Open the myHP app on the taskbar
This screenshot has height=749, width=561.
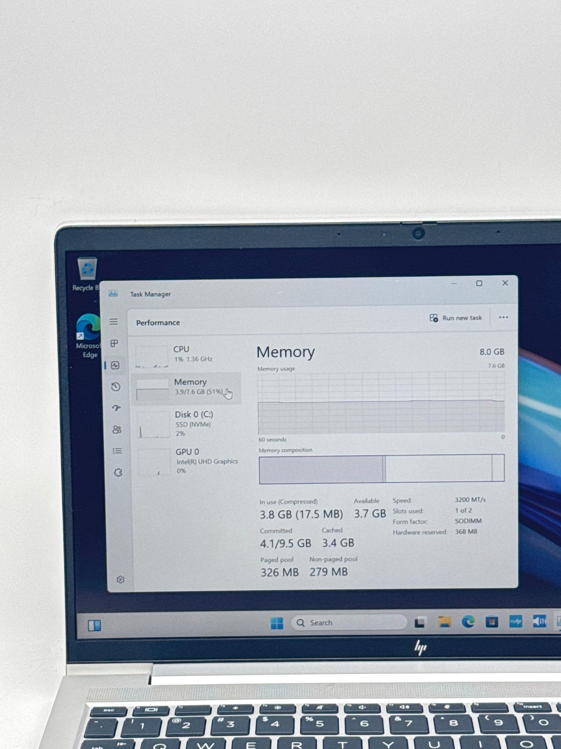pyautogui.click(x=516, y=621)
